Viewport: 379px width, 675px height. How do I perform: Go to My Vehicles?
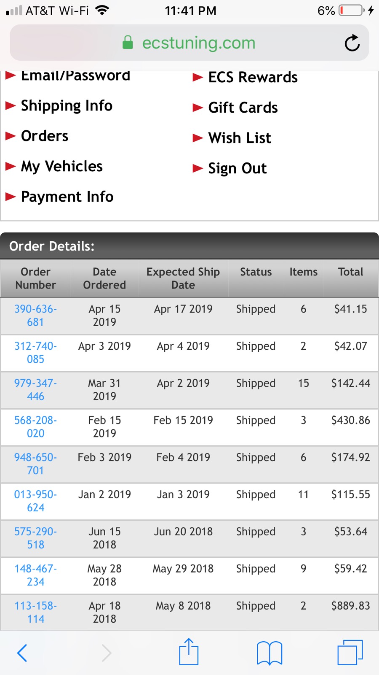61,167
